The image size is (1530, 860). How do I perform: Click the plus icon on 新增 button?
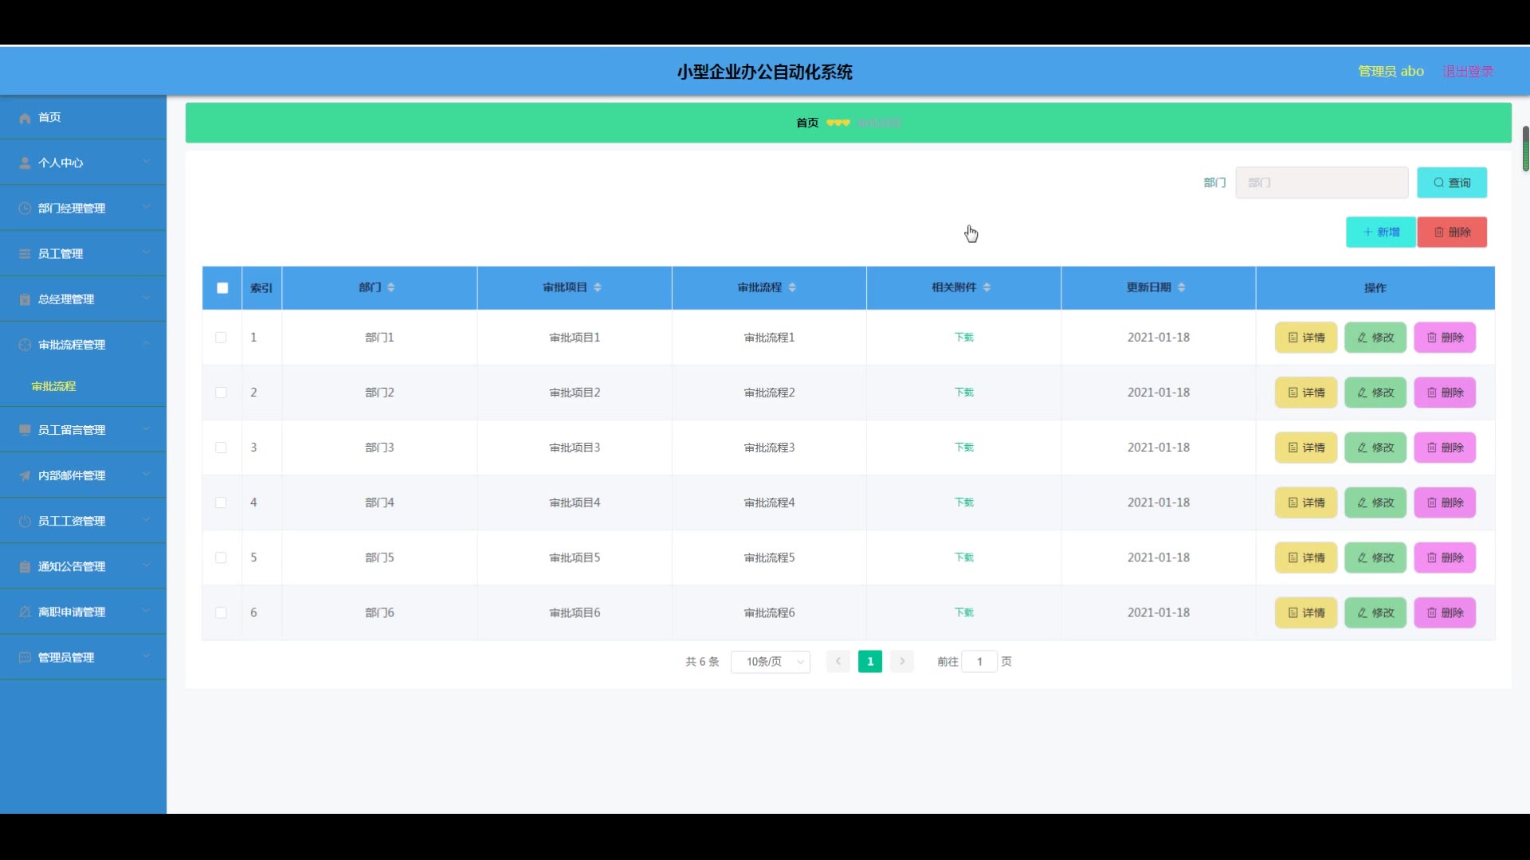(x=1367, y=233)
